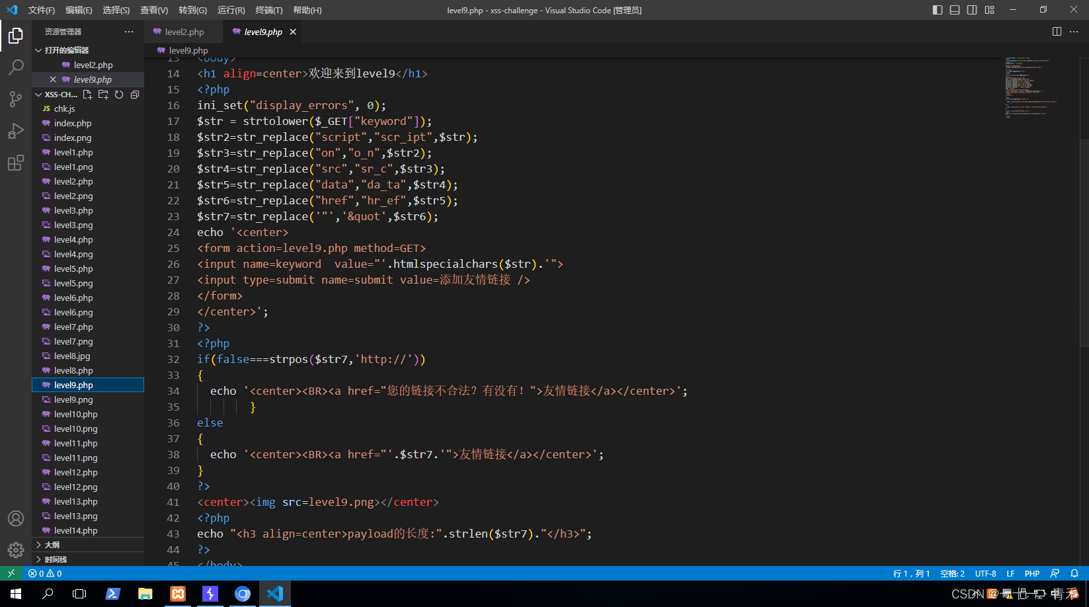The width and height of the screenshot is (1089, 607).
Task: Click the Refresh Explorer icon
Action: point(119,95)
